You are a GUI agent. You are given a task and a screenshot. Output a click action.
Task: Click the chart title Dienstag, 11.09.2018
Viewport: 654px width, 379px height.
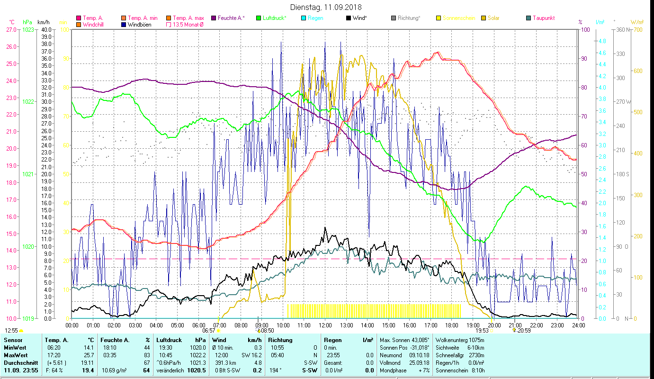pos(327,8)
